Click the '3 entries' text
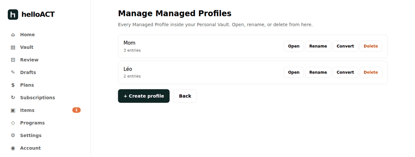This screenshot has width=415, height=157. [132, 50]
